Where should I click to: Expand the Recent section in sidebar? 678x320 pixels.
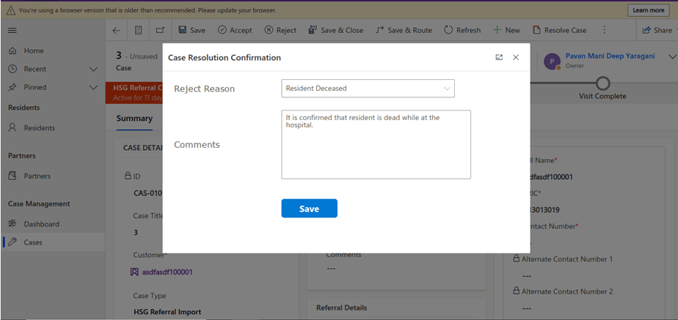93,69
